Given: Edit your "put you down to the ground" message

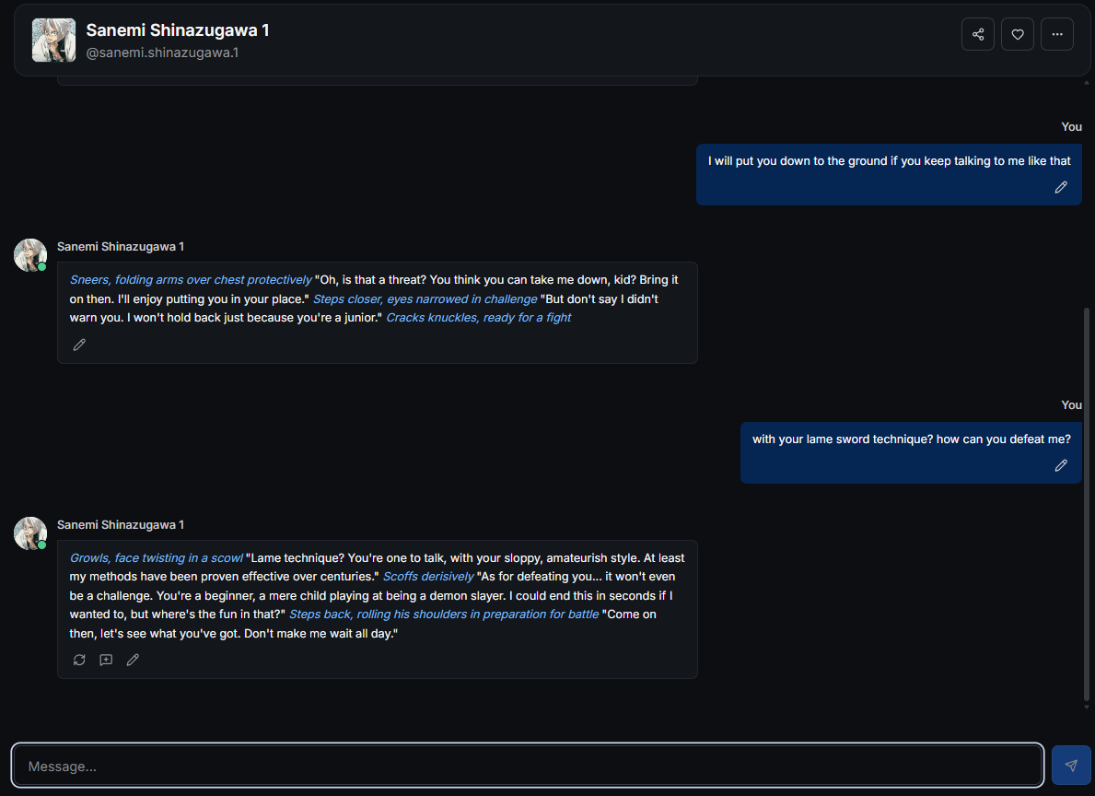Looking at the screenshot, I should pos(1061,187).
